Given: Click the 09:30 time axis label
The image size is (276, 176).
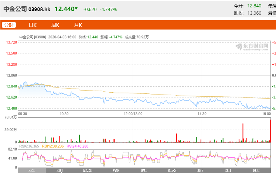Looking at the screenshot, I should [x=23, y=114].
